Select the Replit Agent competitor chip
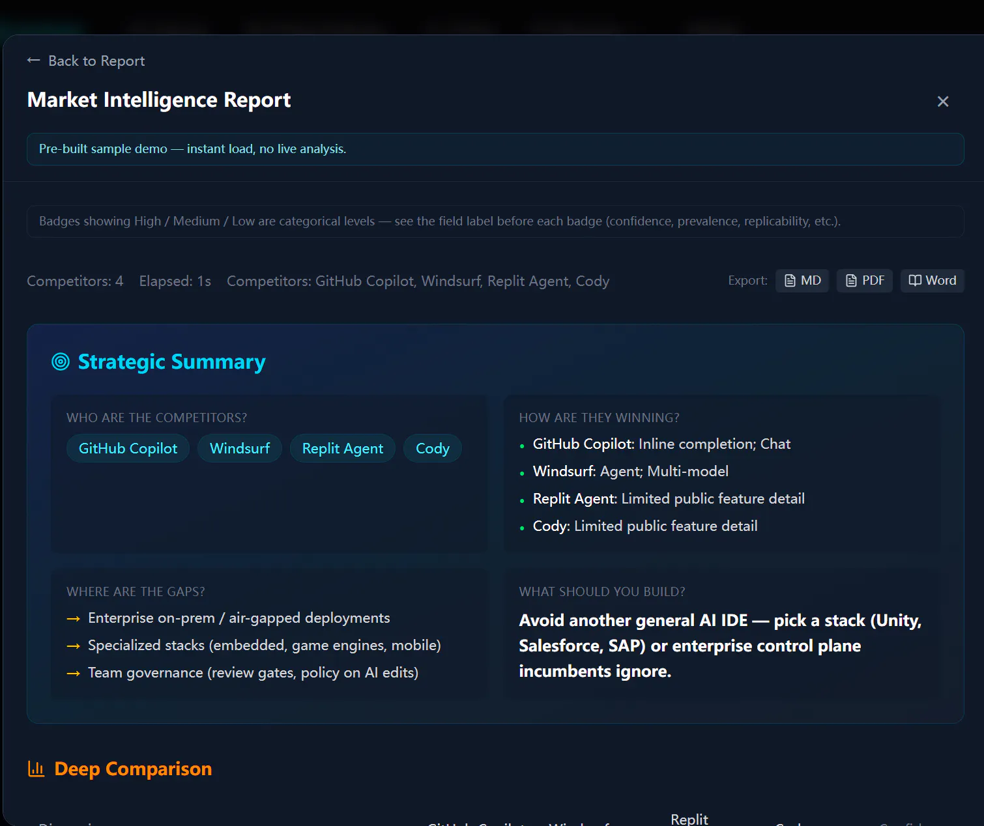Image resolution: width=984 pixels, height=826 pixels. (343, 448)
